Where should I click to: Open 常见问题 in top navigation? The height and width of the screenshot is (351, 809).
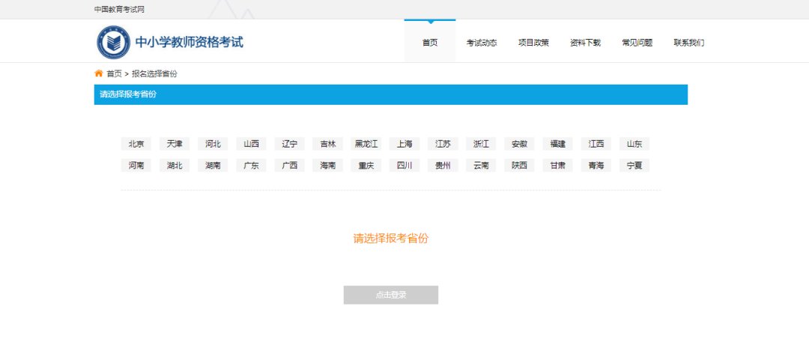(637, 43)
